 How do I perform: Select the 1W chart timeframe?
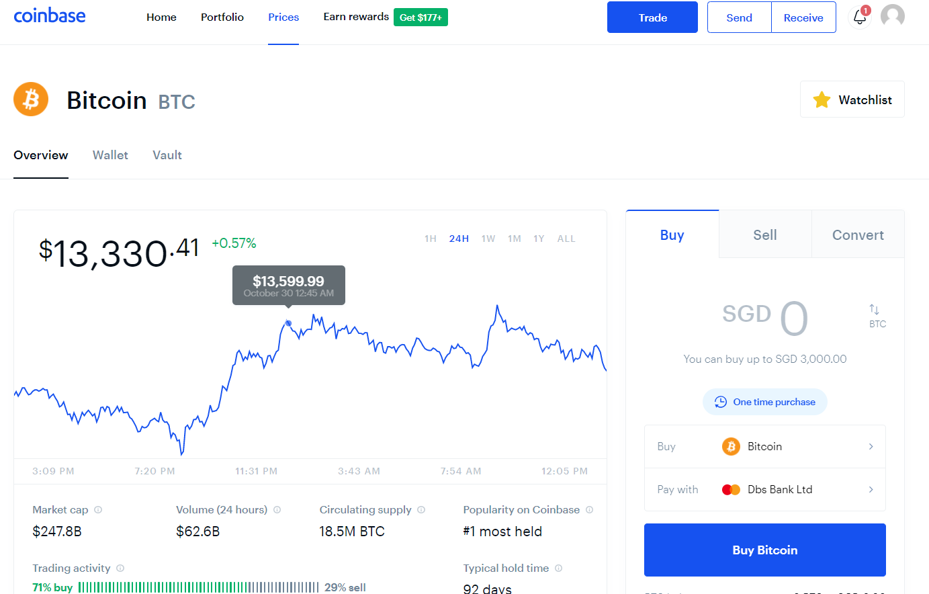(x=488, y=239)
